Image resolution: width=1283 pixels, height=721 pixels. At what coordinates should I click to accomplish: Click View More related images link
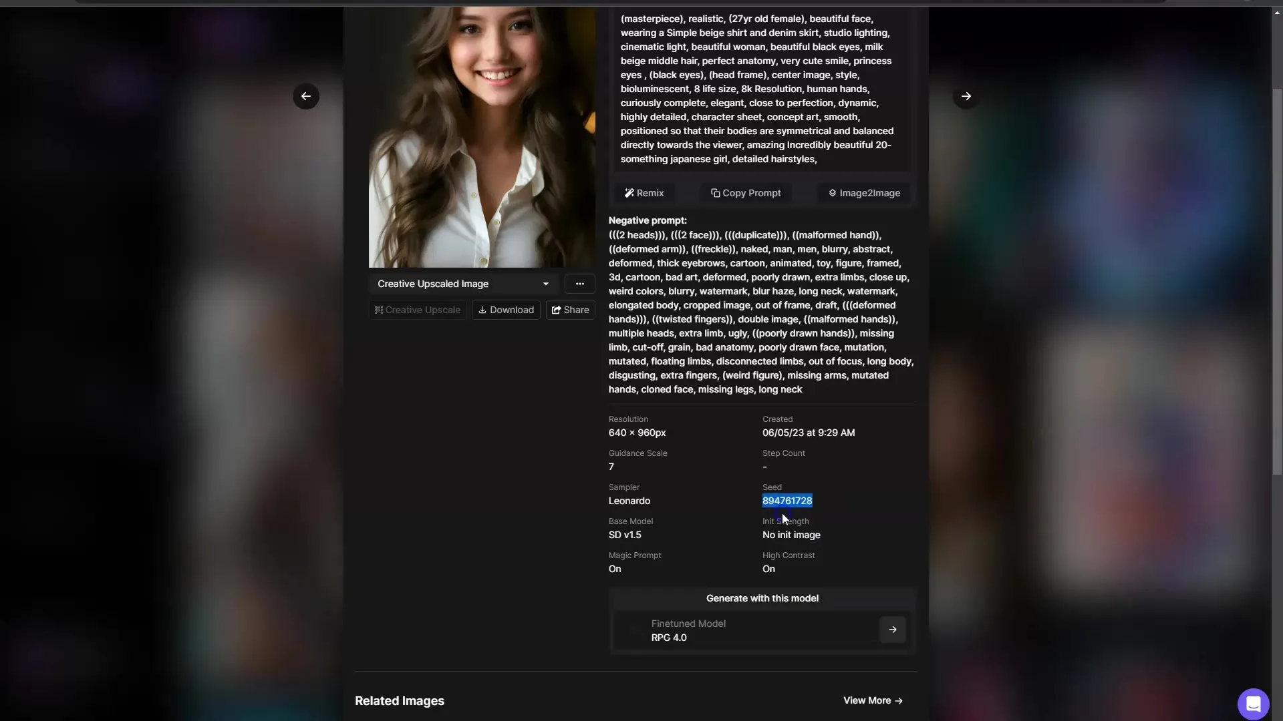pos(872,701)
